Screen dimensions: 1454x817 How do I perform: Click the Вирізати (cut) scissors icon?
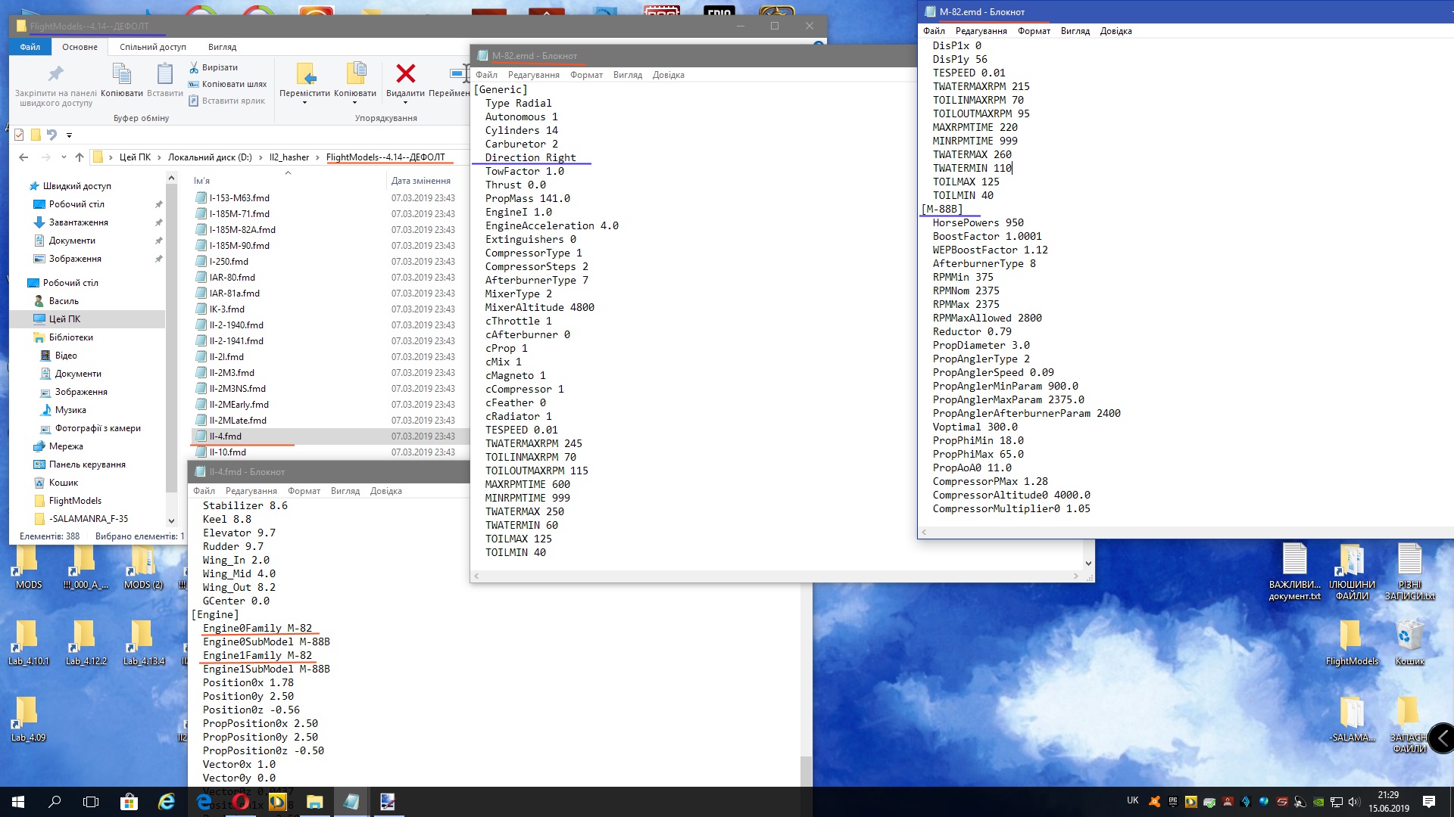click(x=194, y=67)
